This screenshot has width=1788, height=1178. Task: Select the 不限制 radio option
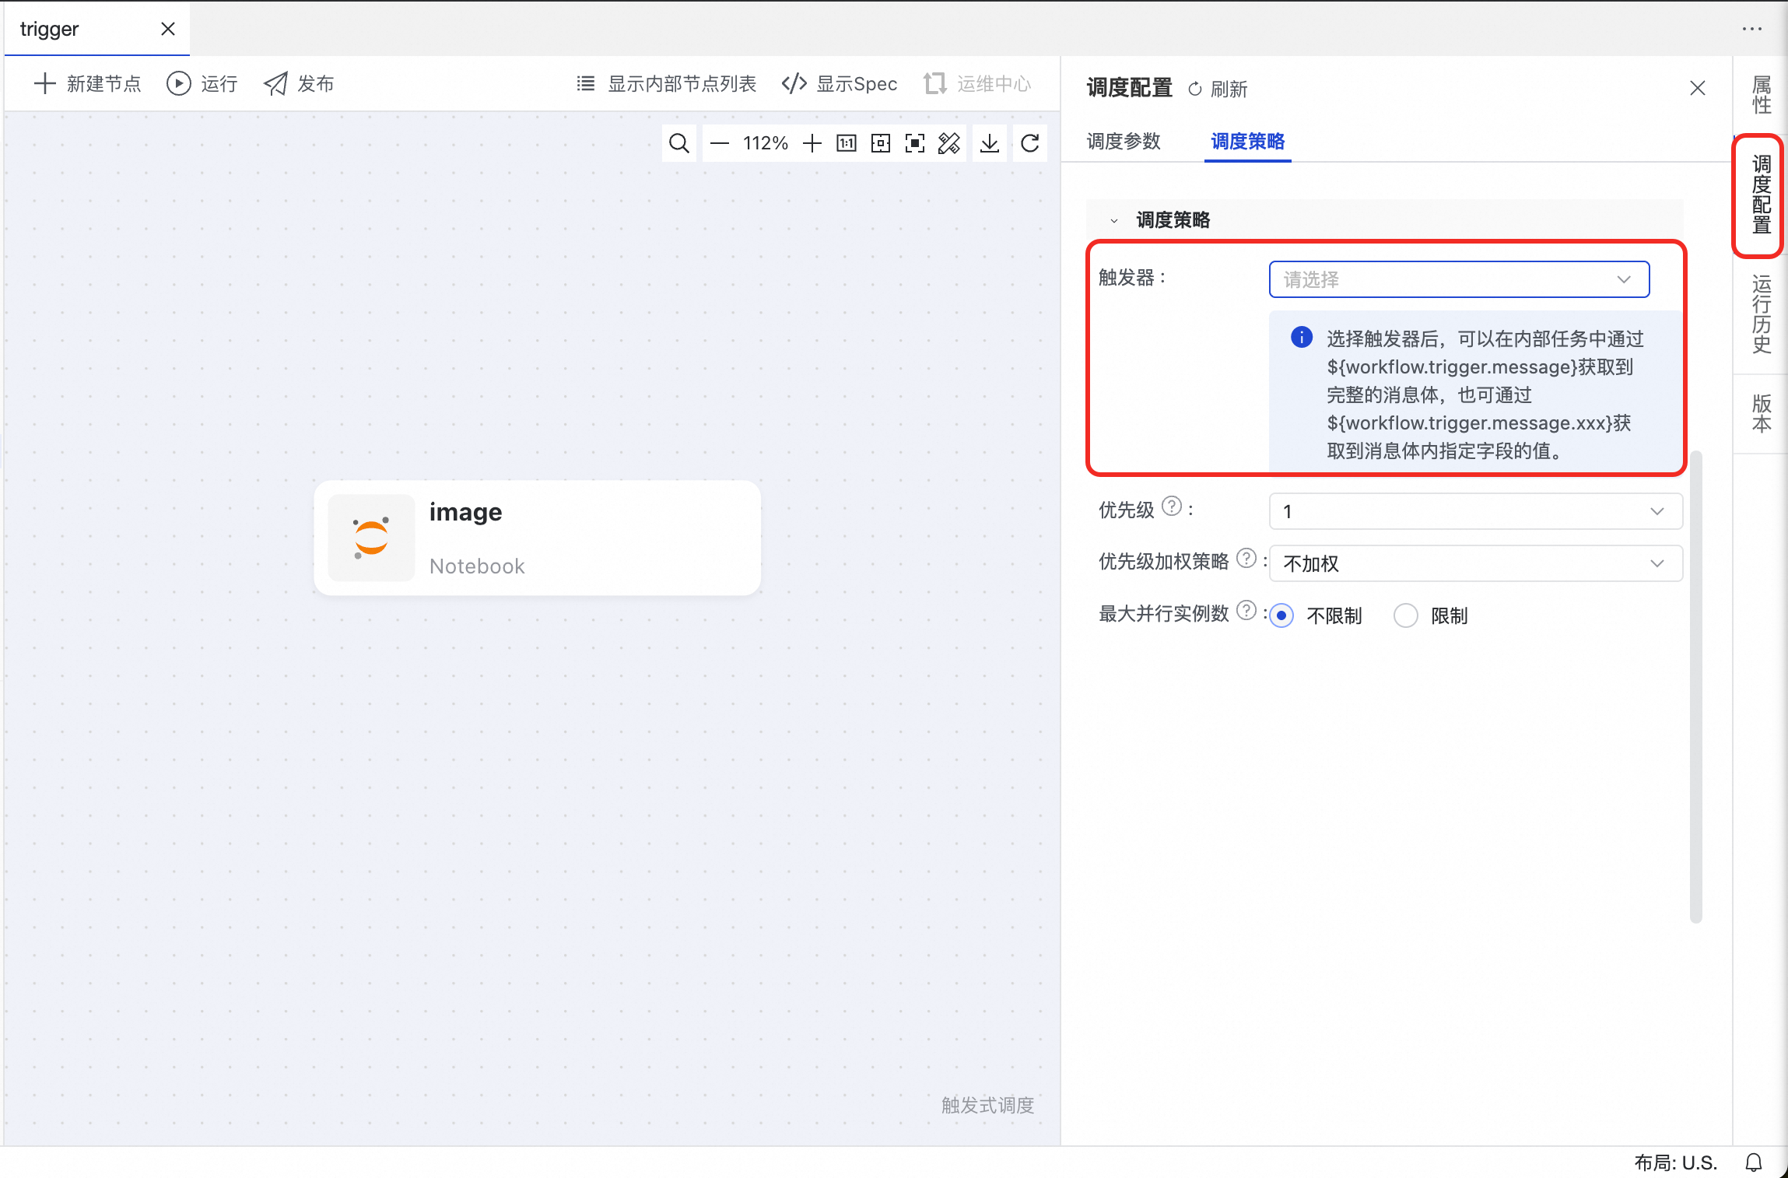(1281, 615)
